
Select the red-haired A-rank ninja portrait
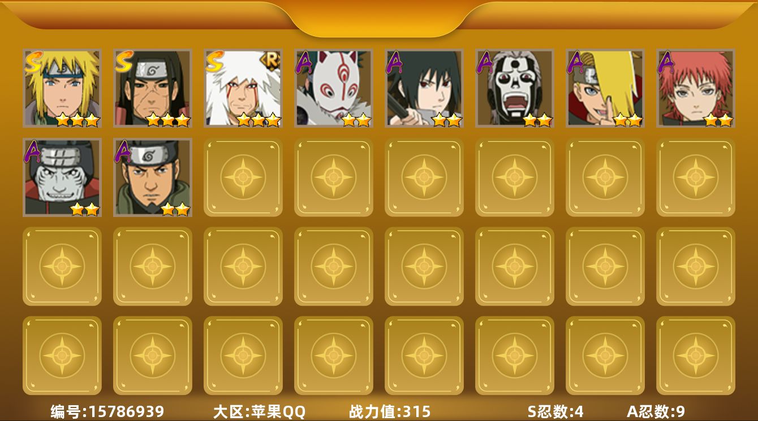tap(696, 88)
